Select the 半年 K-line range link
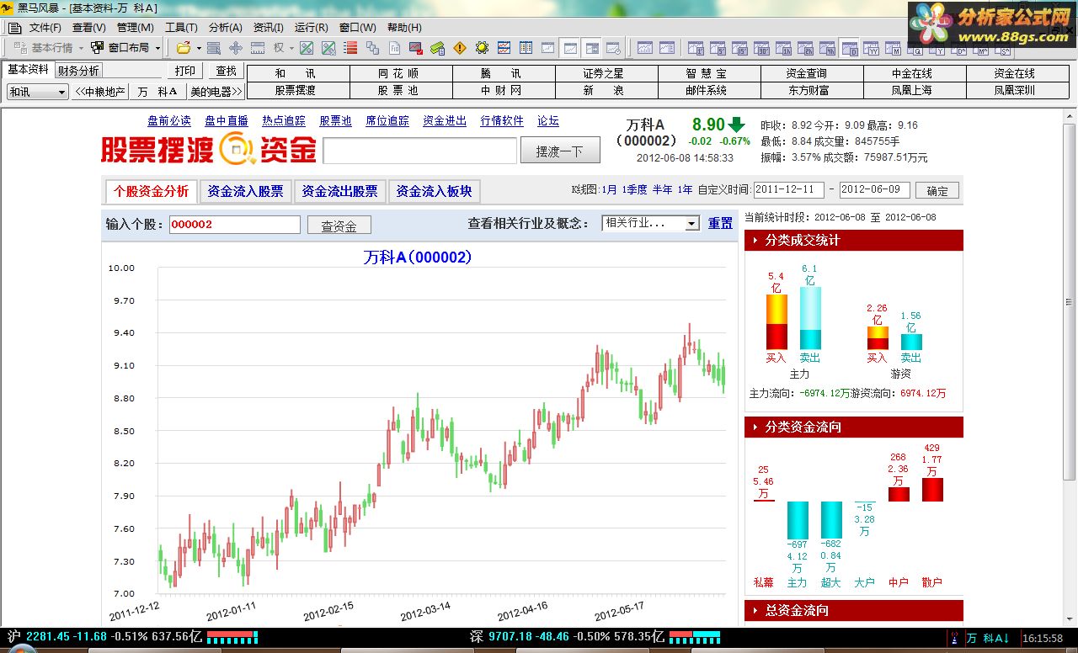Viewport: 1078px width, 653px height. (x=662, y=190)
